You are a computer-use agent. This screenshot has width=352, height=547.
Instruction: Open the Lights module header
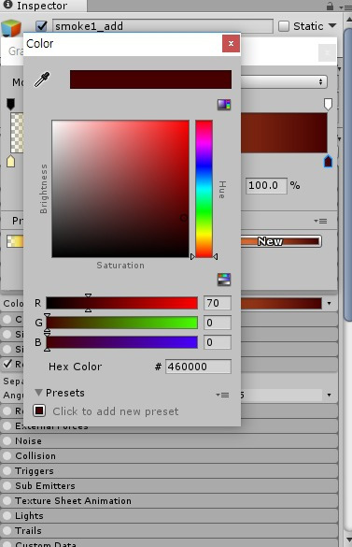(169, 516)
